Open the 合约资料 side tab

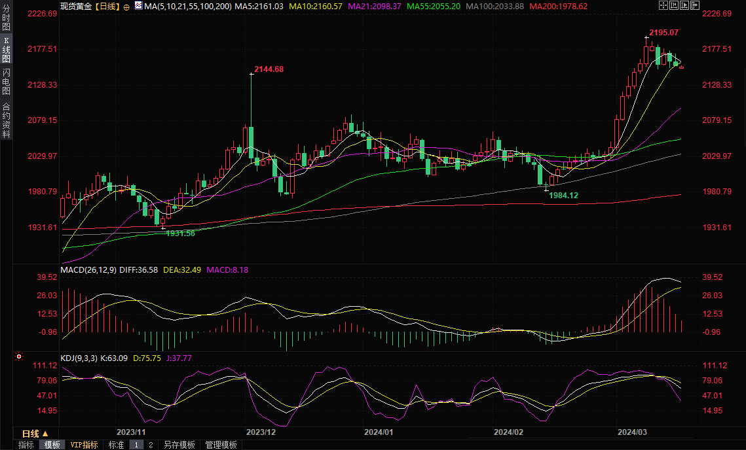[6, 120]
